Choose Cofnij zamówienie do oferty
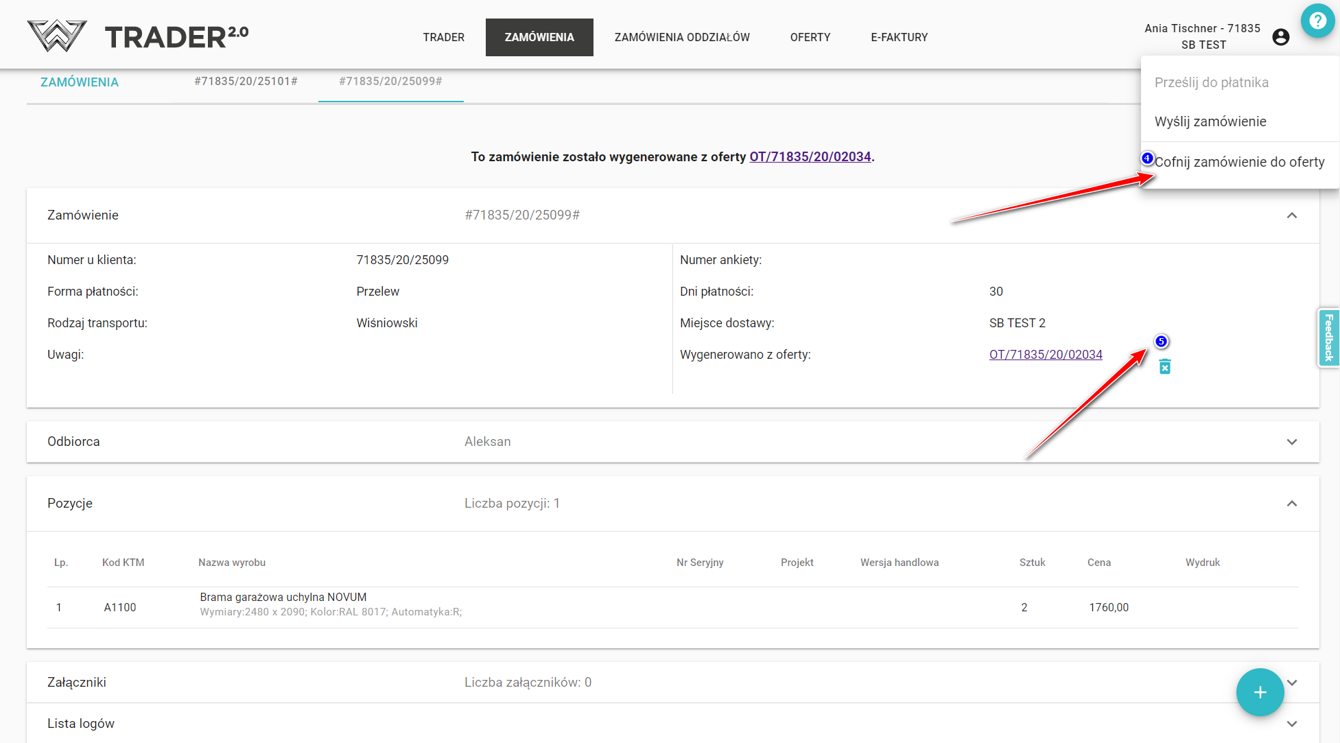This screenshot has height=743, width=1340. click(1239, 162)
